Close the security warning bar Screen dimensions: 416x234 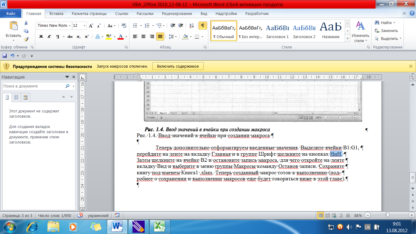pyautogui.click(x=411, y=66)
